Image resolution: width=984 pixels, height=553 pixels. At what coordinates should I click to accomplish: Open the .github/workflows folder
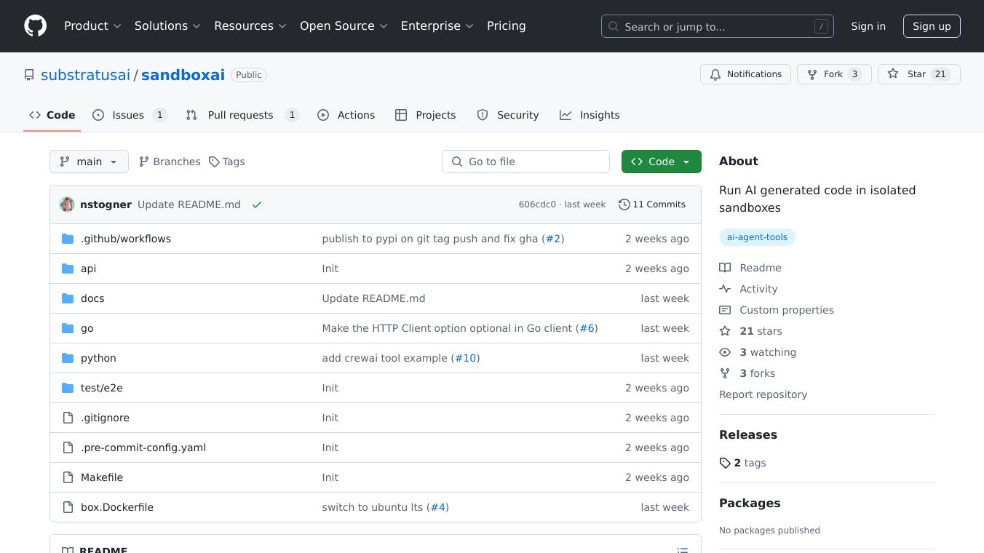click(x=126, y=239)
